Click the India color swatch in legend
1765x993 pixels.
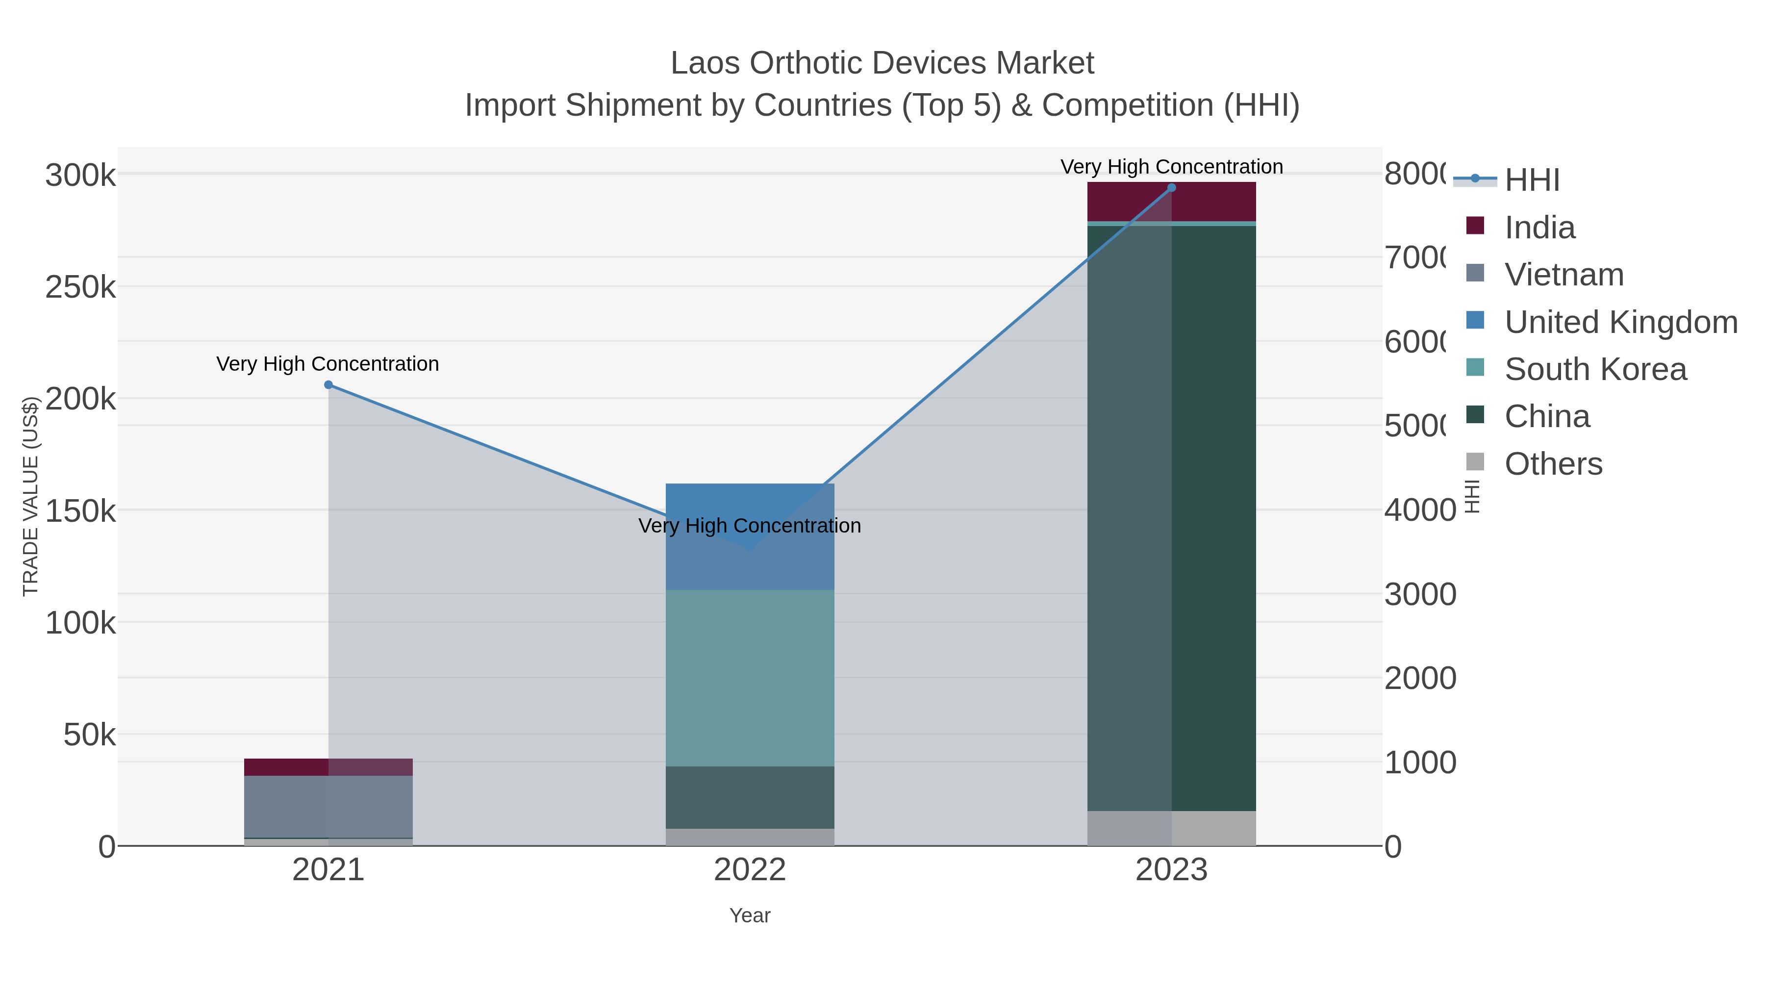[x=1475, y=226]
